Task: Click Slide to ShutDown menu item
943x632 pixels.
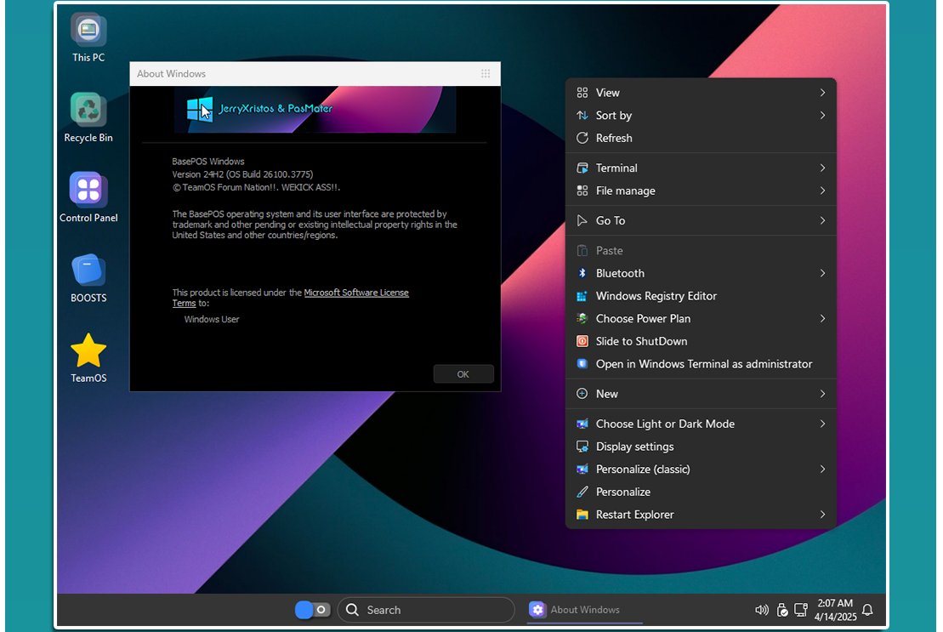Action: tap(641, 341)
